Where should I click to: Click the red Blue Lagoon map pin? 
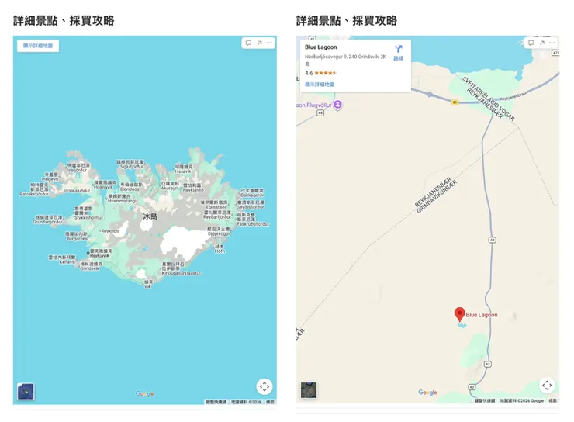(459, 314)
